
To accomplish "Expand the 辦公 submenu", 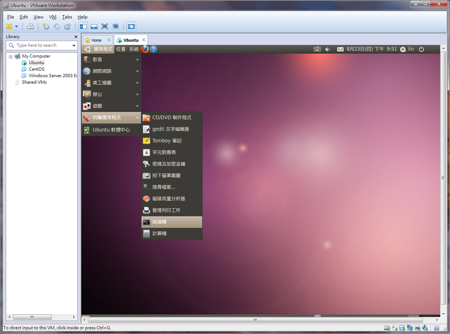I will 111,94.
